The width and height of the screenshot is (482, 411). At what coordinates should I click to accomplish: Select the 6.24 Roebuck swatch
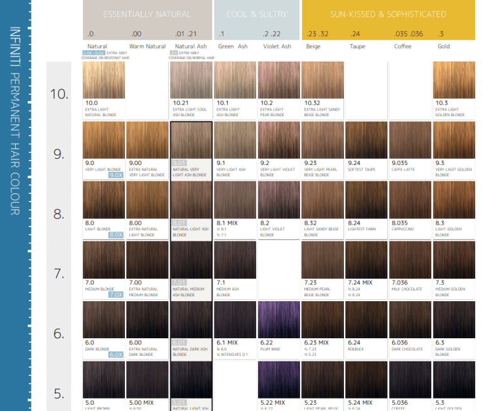pyautogui.click(x=367, y=319)
